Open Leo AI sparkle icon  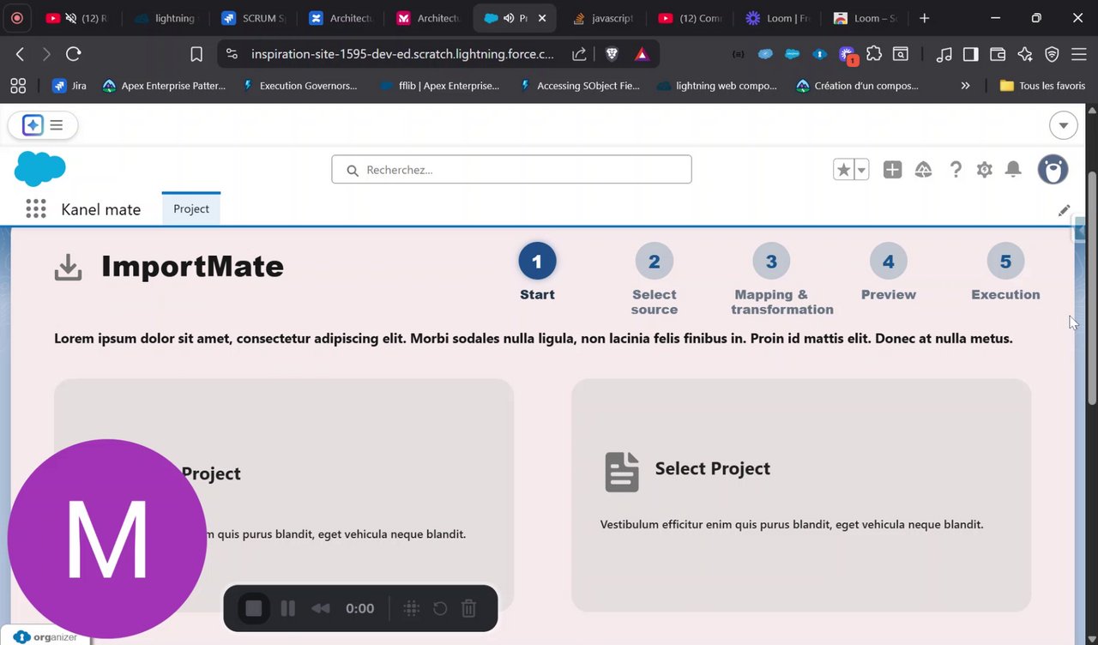pos(1025,54)
